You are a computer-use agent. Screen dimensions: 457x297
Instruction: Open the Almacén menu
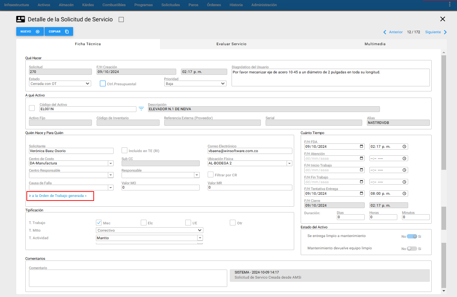point(66,5)
